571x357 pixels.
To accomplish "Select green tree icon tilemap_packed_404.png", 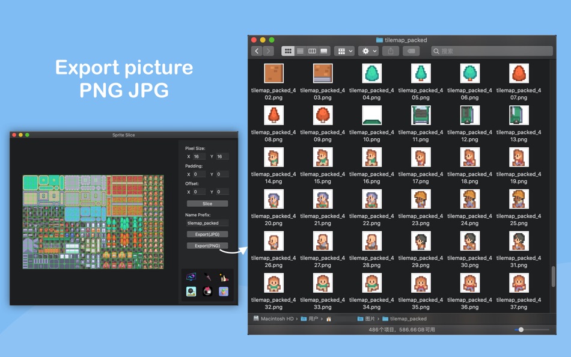I will pyautogui.click(x=371, y=73).
